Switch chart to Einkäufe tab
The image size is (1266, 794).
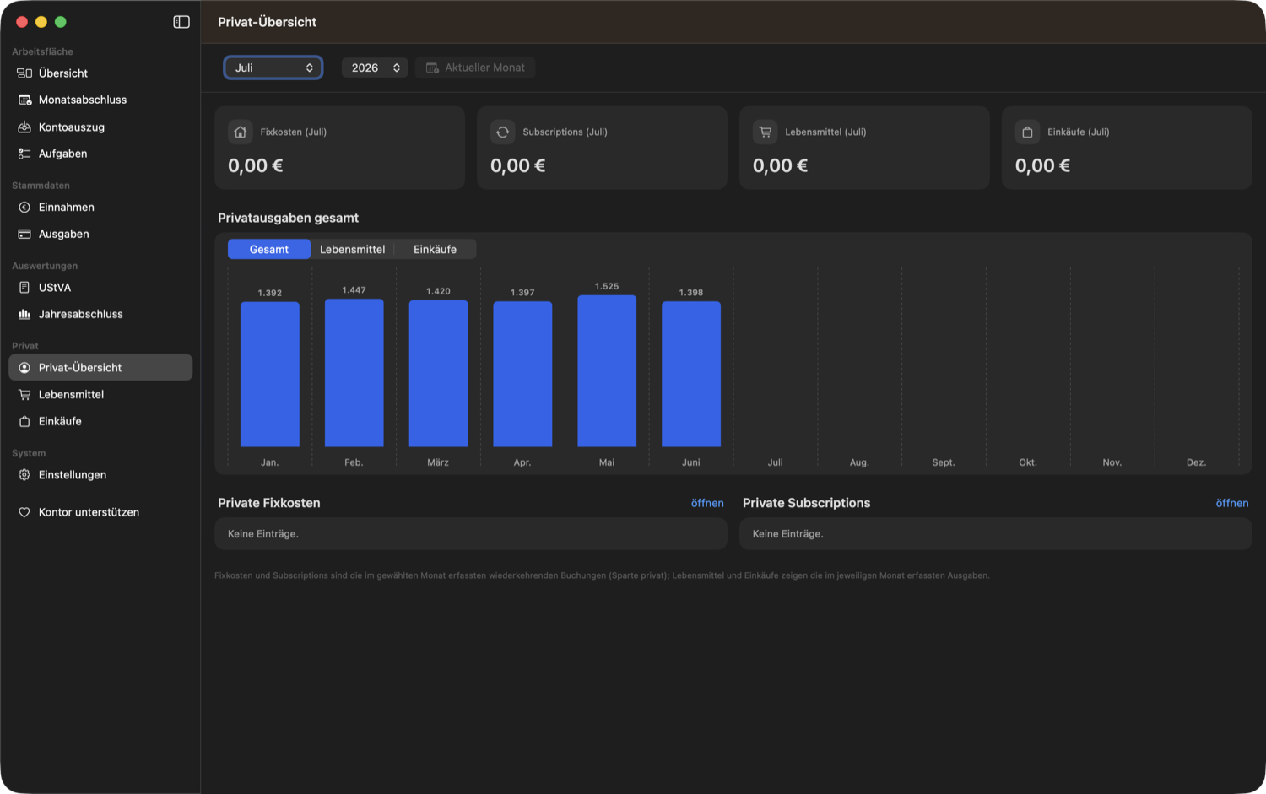tap(435, 249)
